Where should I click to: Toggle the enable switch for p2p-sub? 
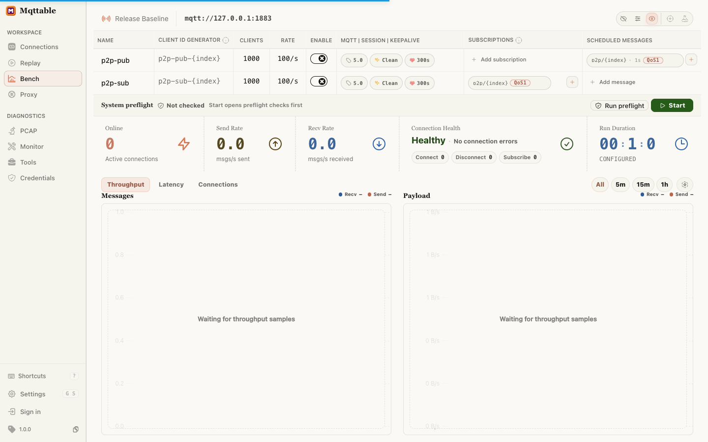(319, 82)
